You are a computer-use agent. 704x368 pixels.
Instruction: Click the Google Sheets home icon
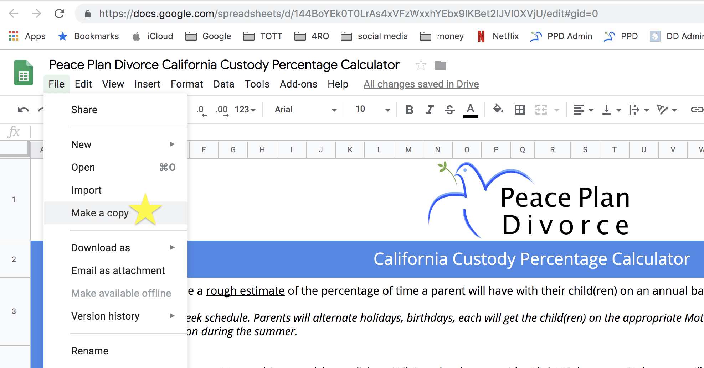coord(24,73)
